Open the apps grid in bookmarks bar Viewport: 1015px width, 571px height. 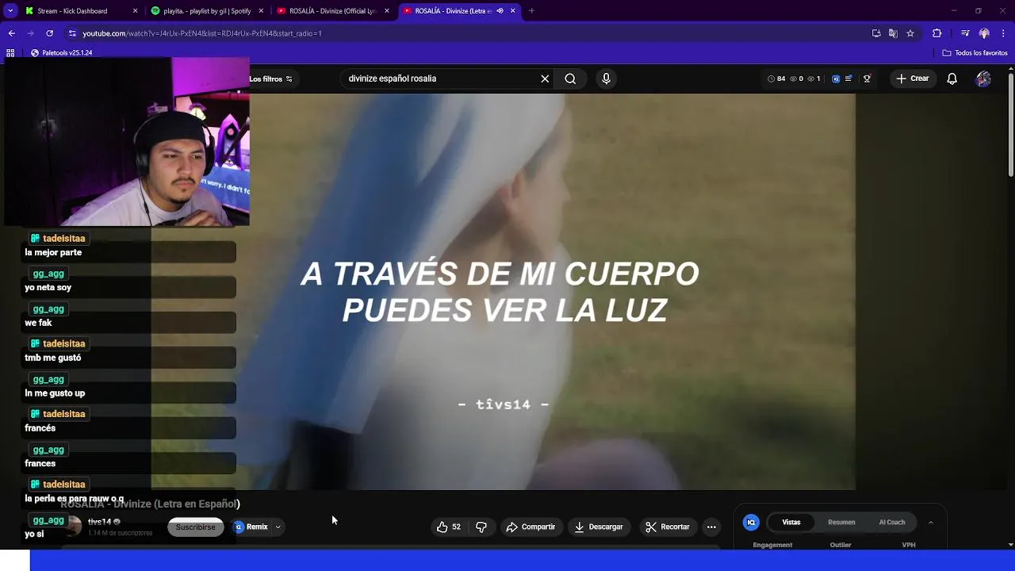[10, 52]
